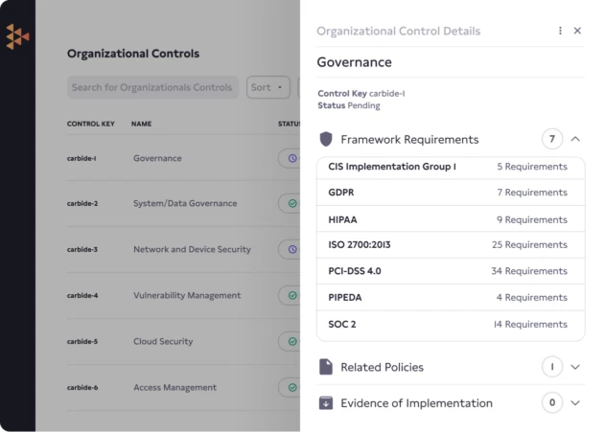The width and height of the screenshot is (604, 432).
Task: Click Status Pending text in details panel
Action: pos(349,105)
